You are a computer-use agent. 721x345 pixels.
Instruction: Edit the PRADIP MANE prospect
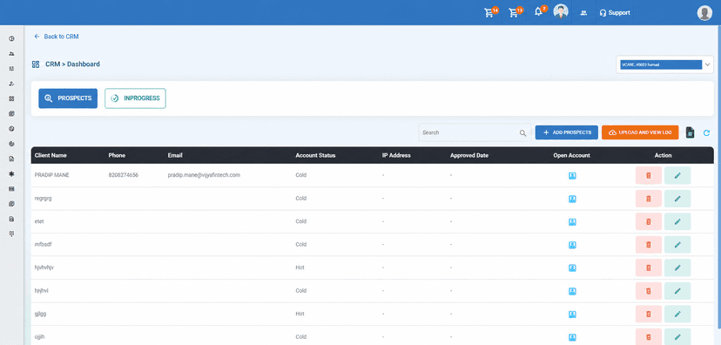click(x=677, y=176)
